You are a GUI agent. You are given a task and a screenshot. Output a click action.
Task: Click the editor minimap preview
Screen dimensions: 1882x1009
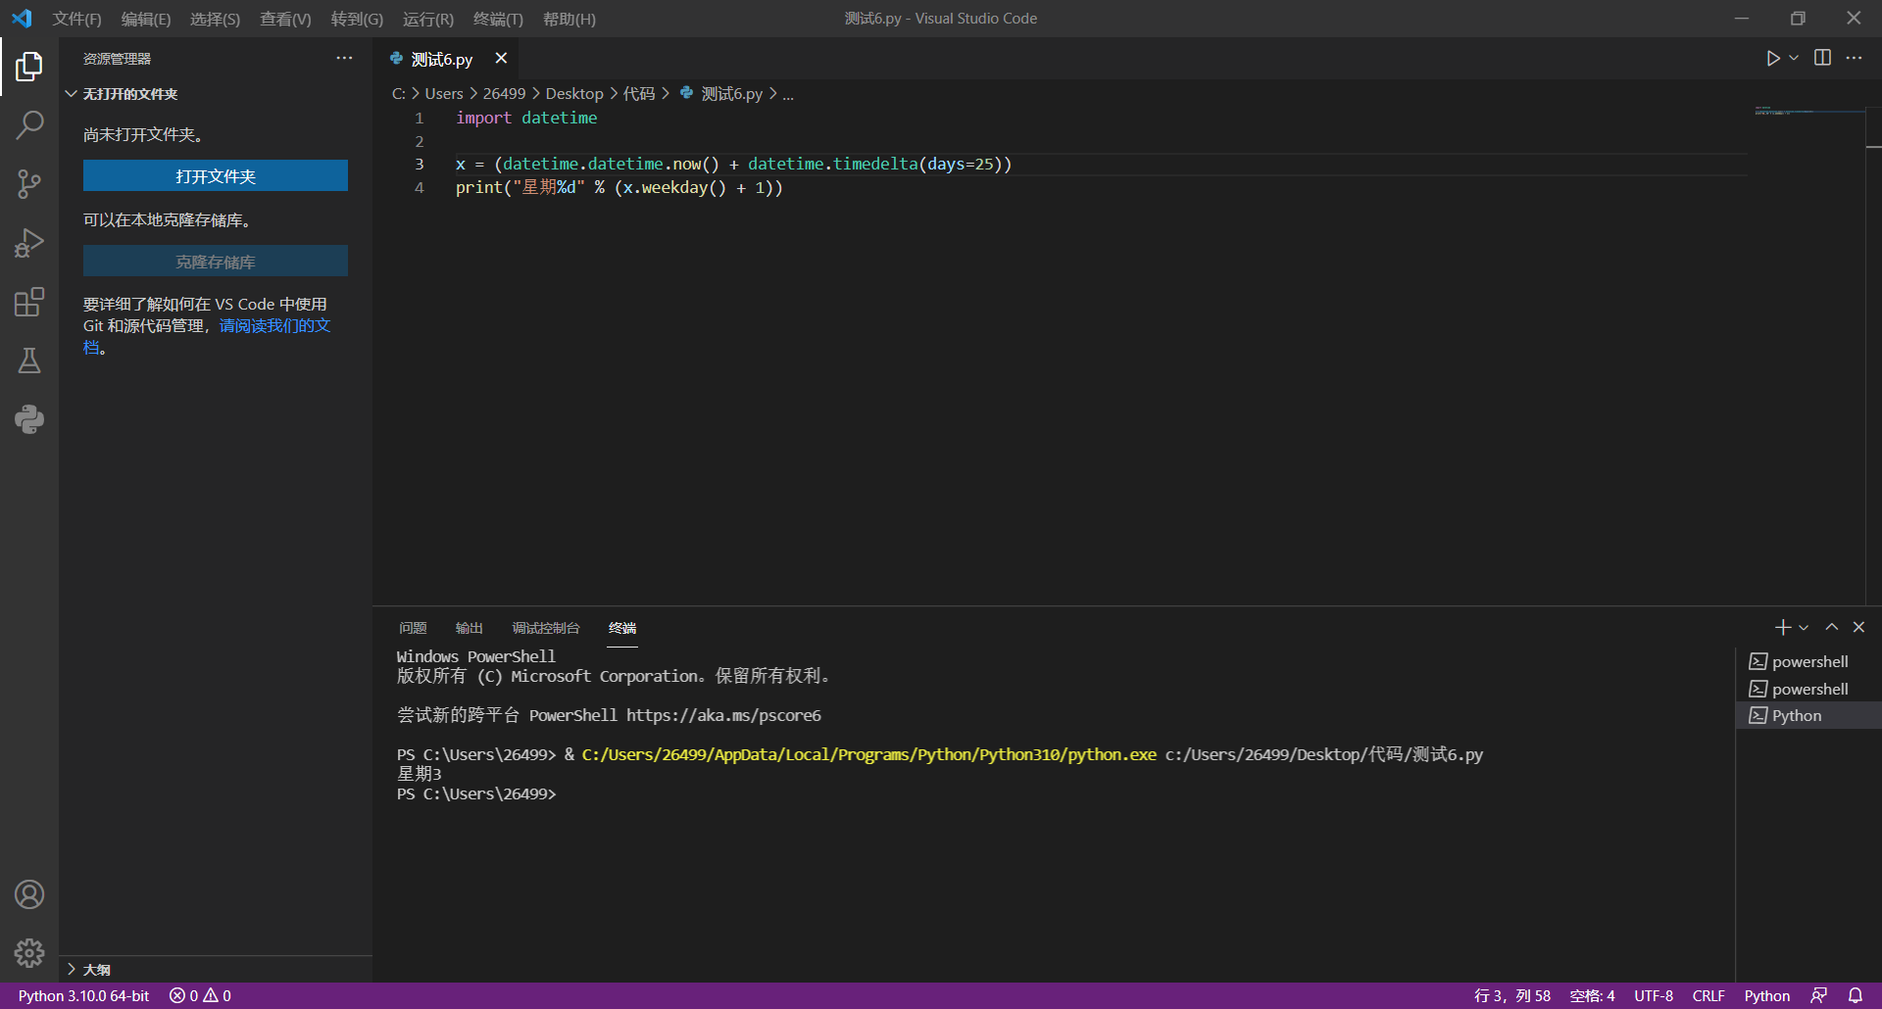[1808, 112]
